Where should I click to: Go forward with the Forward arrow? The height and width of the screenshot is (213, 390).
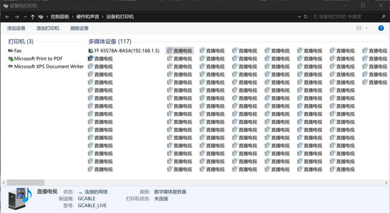coord(17,17)
